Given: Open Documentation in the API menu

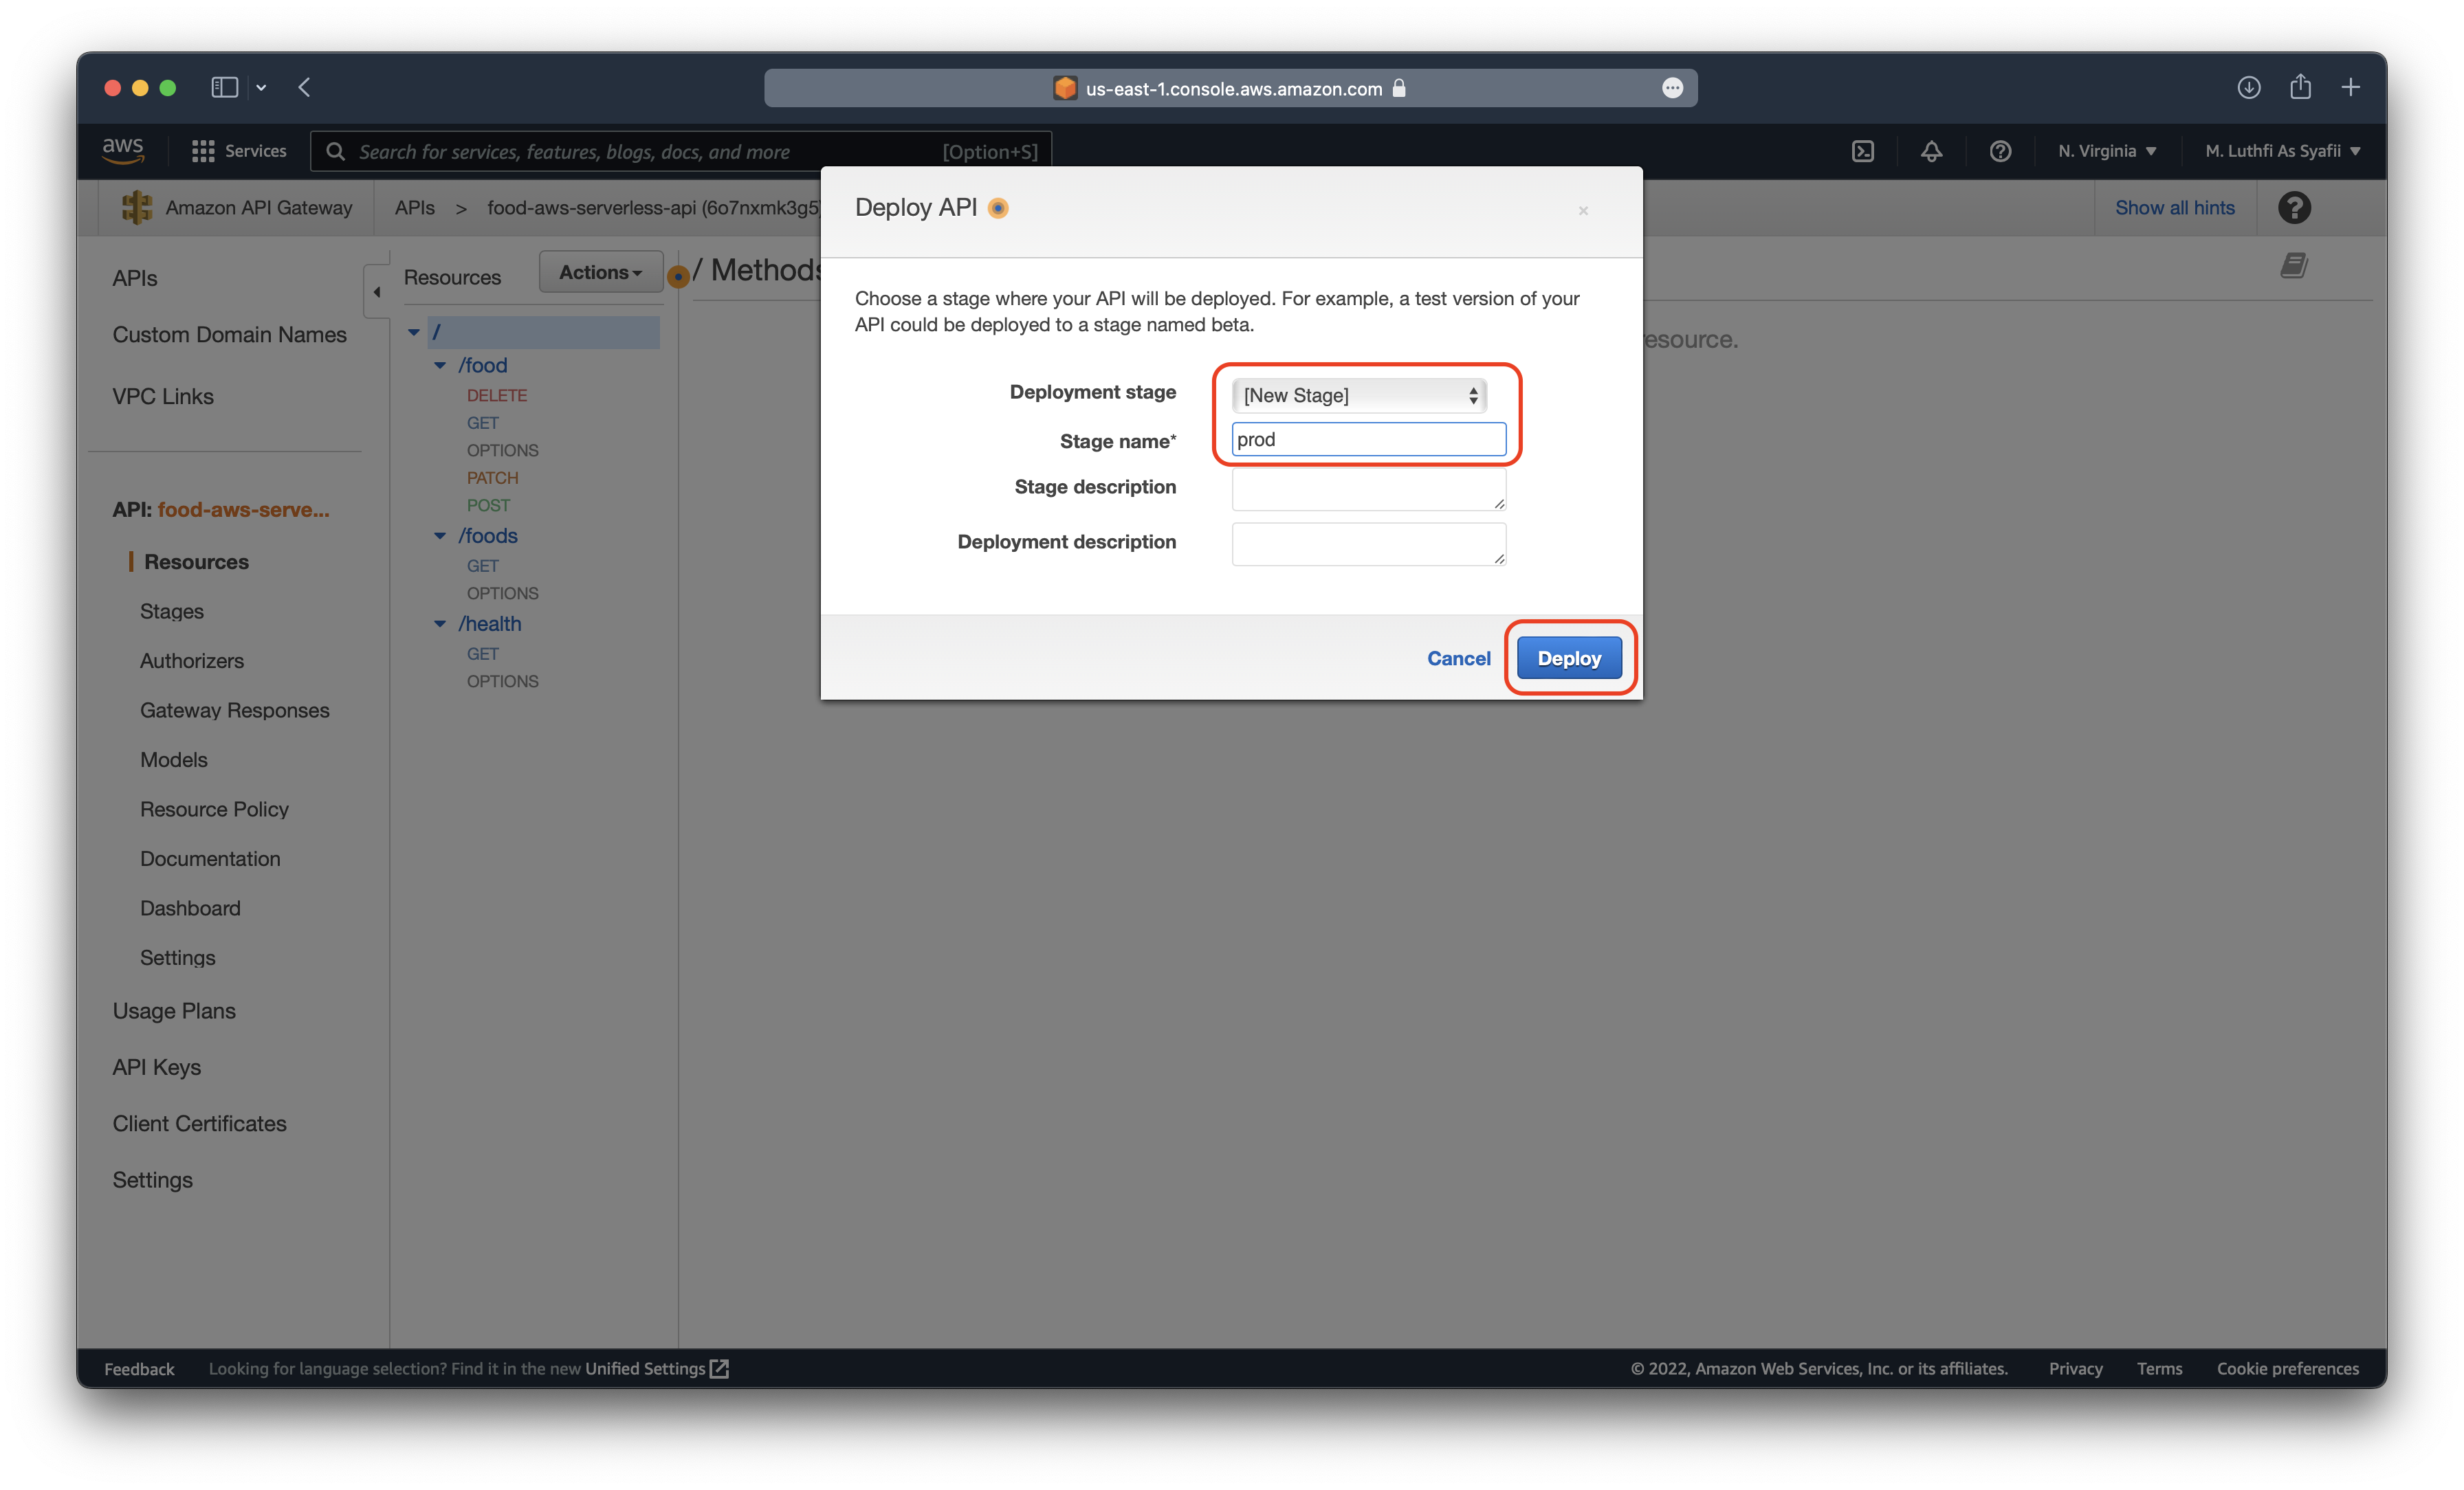Looking at the screenshot, I should coord(210,858).
